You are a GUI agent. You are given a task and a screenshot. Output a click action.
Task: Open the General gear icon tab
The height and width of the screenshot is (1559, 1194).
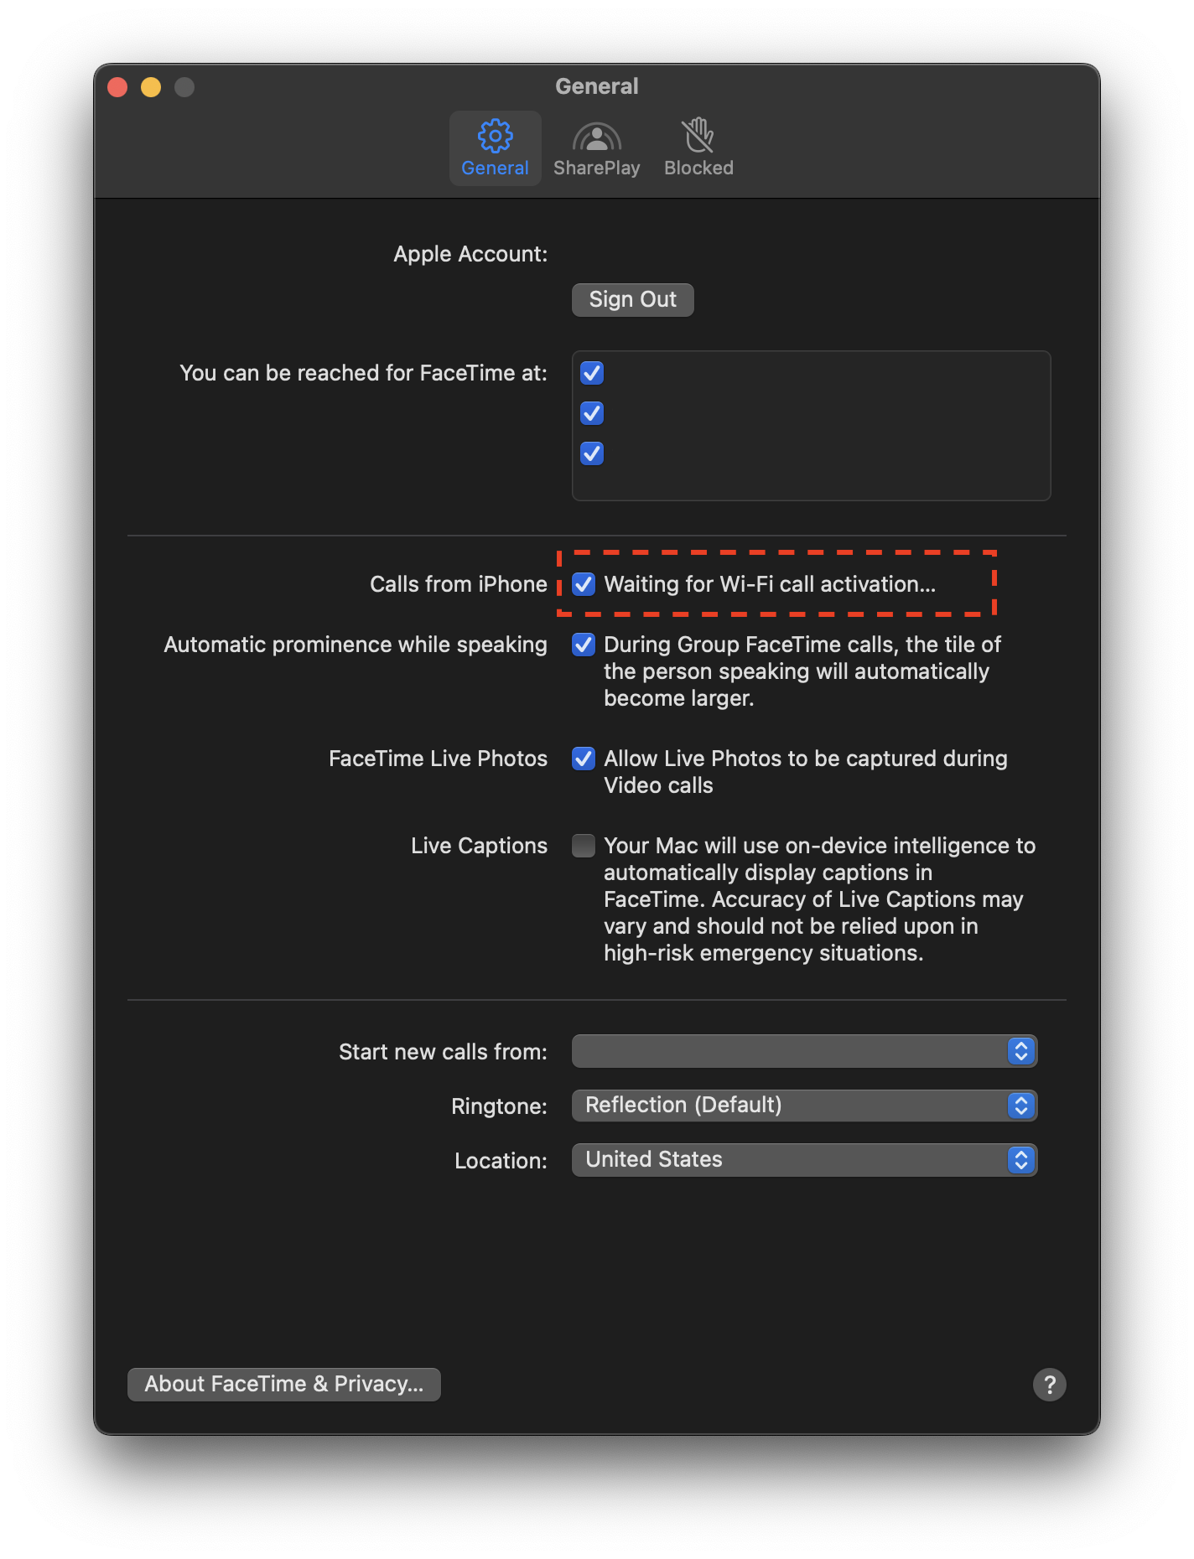click(495, 148)
